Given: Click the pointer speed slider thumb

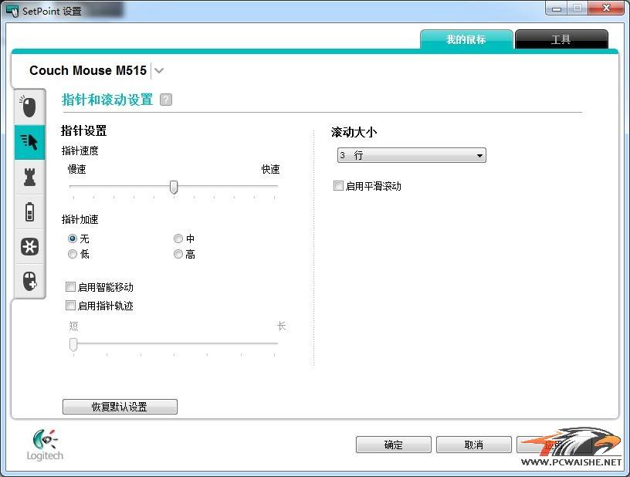Looking at the screenshot, I should click(174, 187).
